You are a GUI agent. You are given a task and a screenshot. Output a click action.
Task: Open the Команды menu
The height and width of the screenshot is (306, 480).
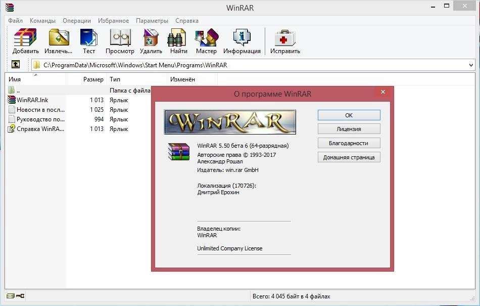point(42,21)
